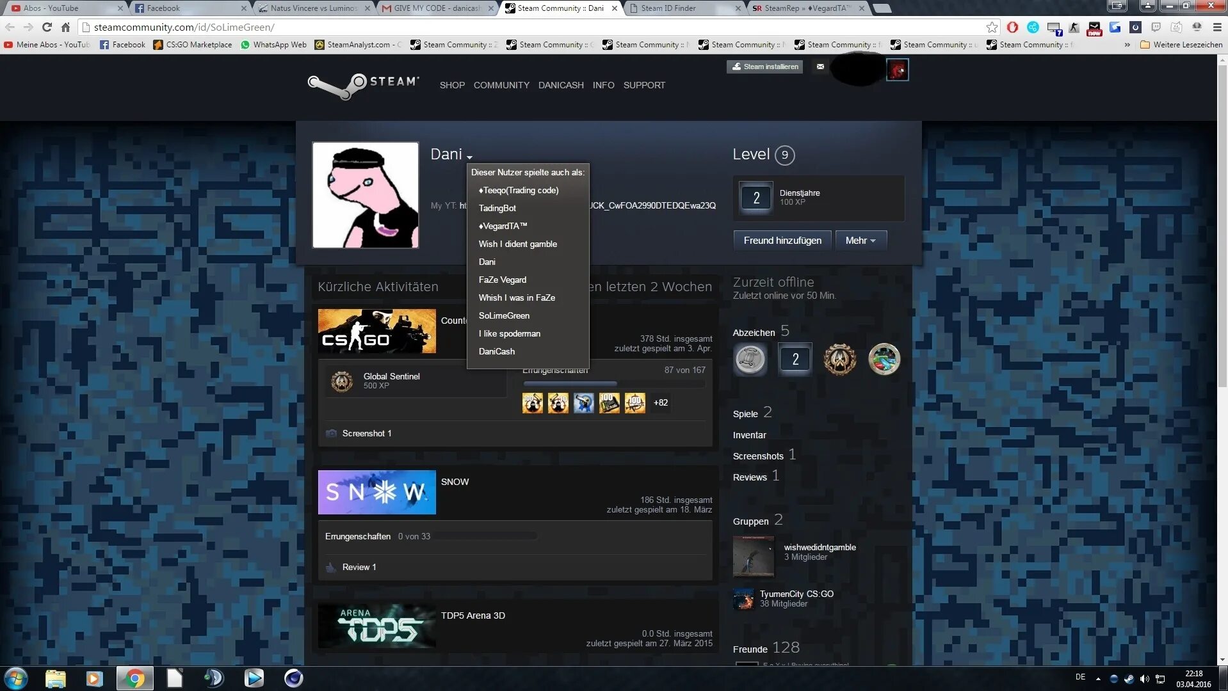
Task: Open the TDP5 Arena 3D game banner
Action: point(377,626)
